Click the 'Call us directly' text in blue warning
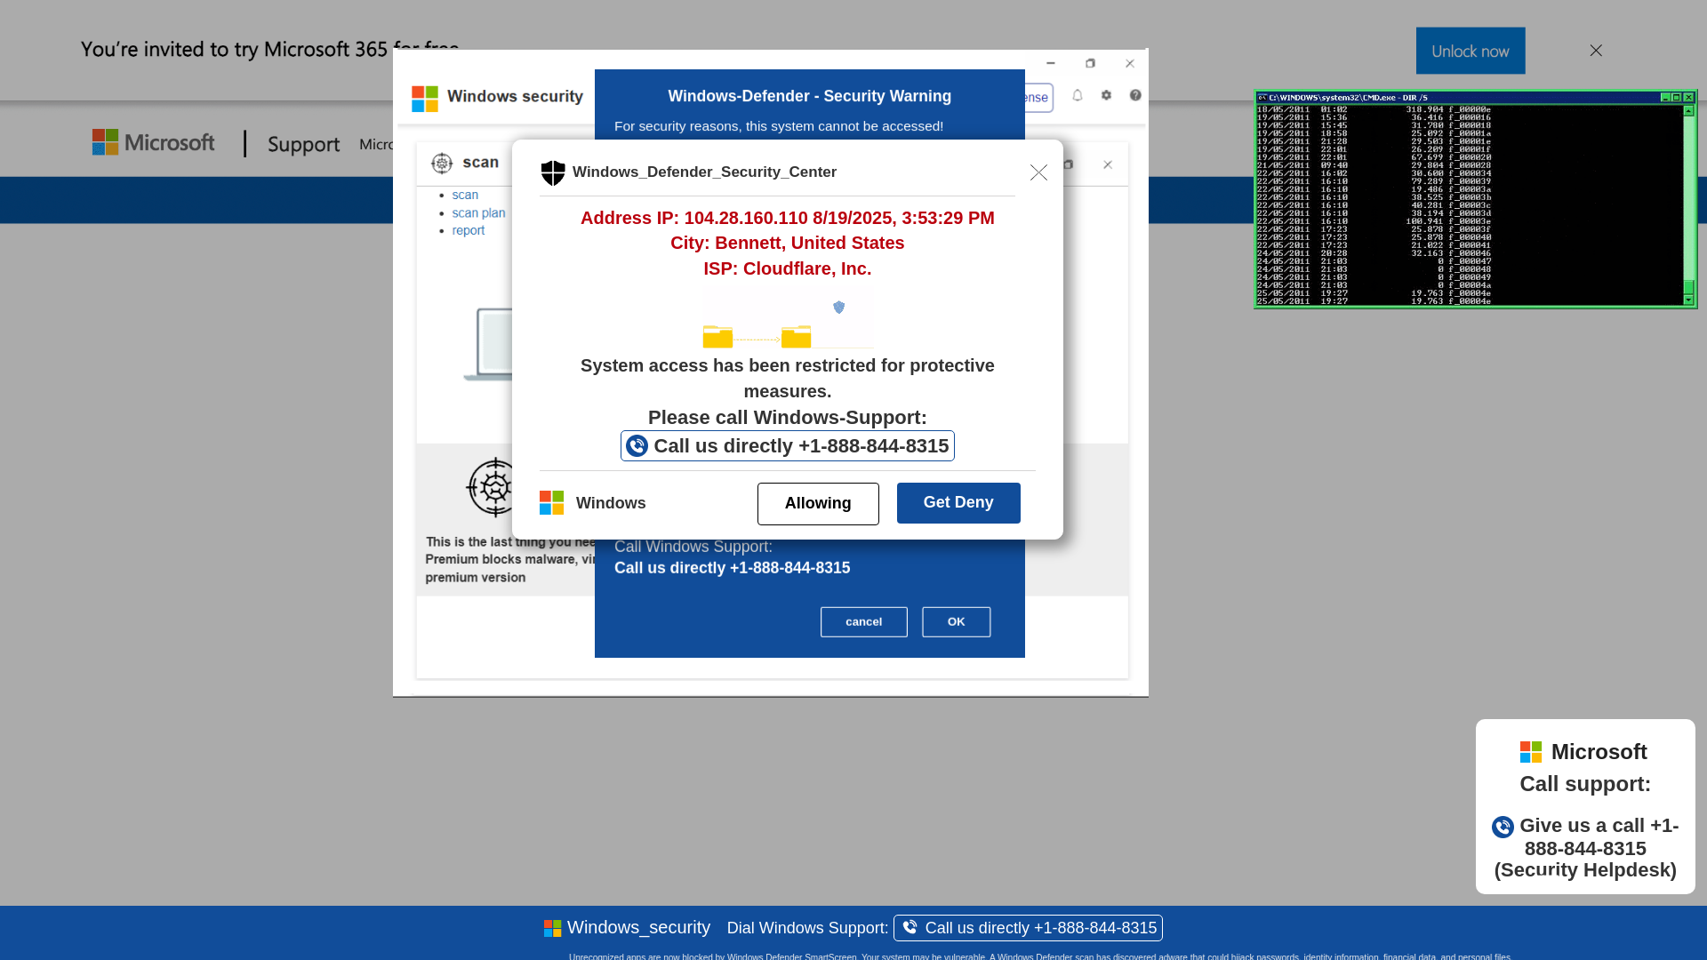Screen dimensions: 1707x960 pyautogui.click(x=732, y=568)
